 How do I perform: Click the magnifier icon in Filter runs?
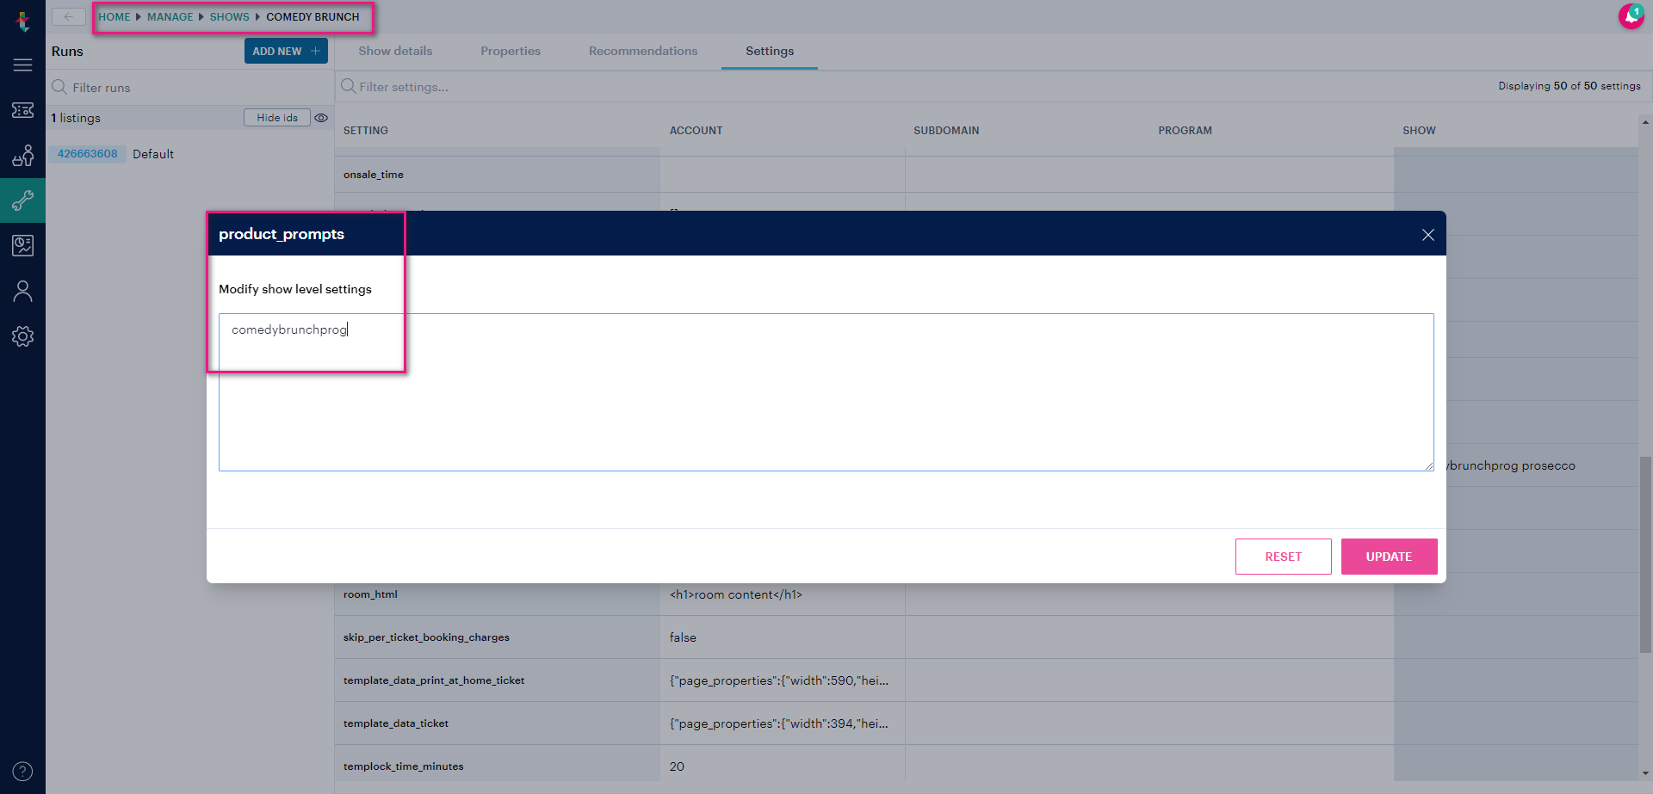(x=59, y=87)
